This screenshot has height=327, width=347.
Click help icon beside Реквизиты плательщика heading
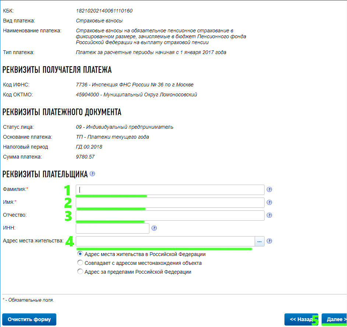click(x=92, y=174)
